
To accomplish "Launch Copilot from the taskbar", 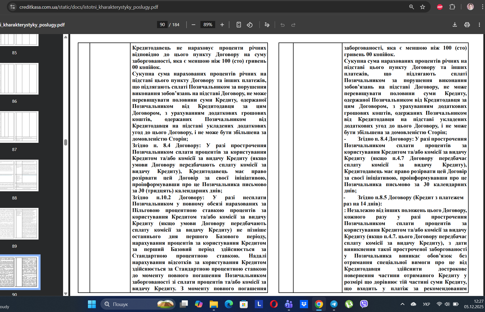I will tap(199, 304).
